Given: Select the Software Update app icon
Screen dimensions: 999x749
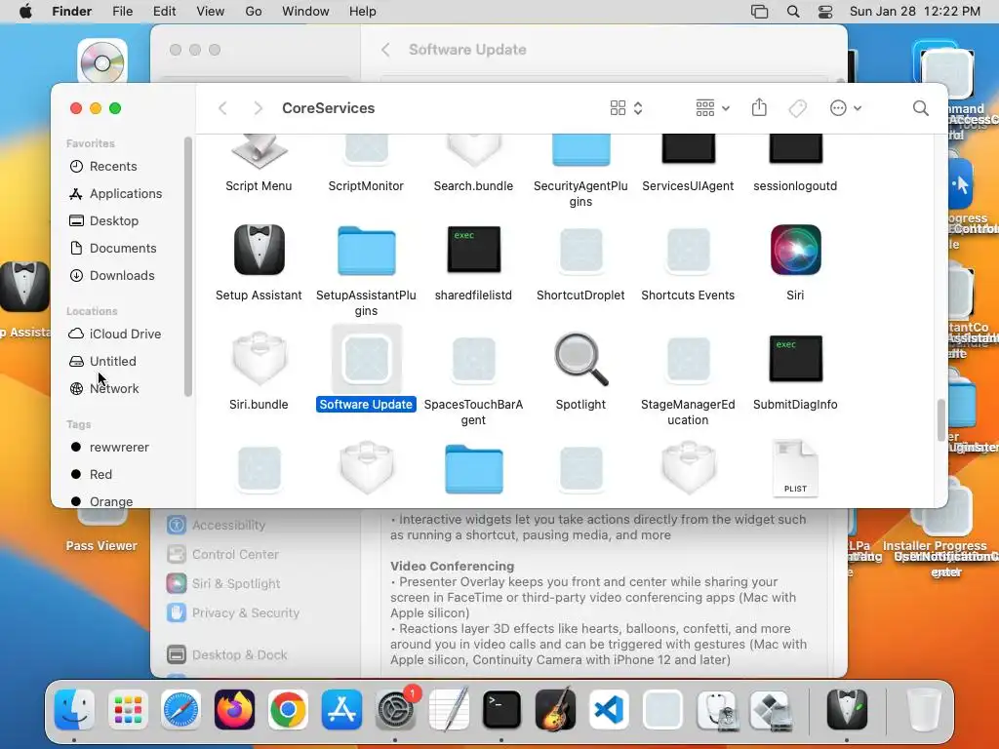Looking at the screenshot, I should (x=367, y=359).
